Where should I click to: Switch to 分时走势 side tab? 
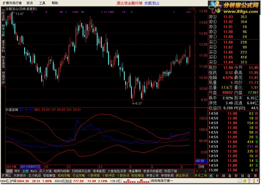(x=3, y=15)
